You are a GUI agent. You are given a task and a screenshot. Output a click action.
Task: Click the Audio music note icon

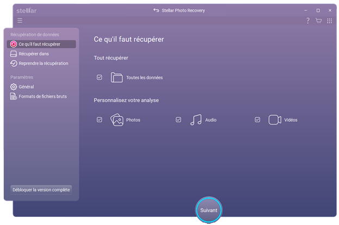coord(196,120)
